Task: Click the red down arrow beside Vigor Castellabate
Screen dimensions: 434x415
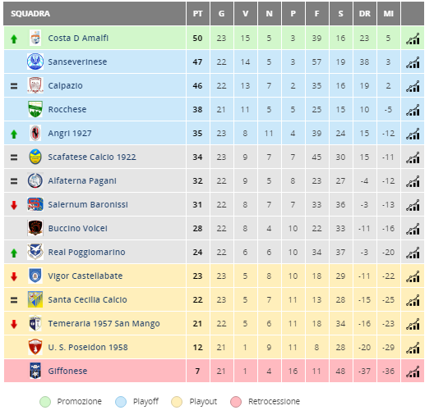Action: [14, 276]
